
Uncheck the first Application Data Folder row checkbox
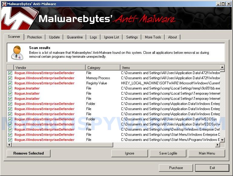coord(10,104)
